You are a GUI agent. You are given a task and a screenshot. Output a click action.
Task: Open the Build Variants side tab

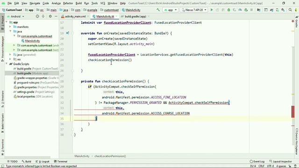[x=2, y=123]
